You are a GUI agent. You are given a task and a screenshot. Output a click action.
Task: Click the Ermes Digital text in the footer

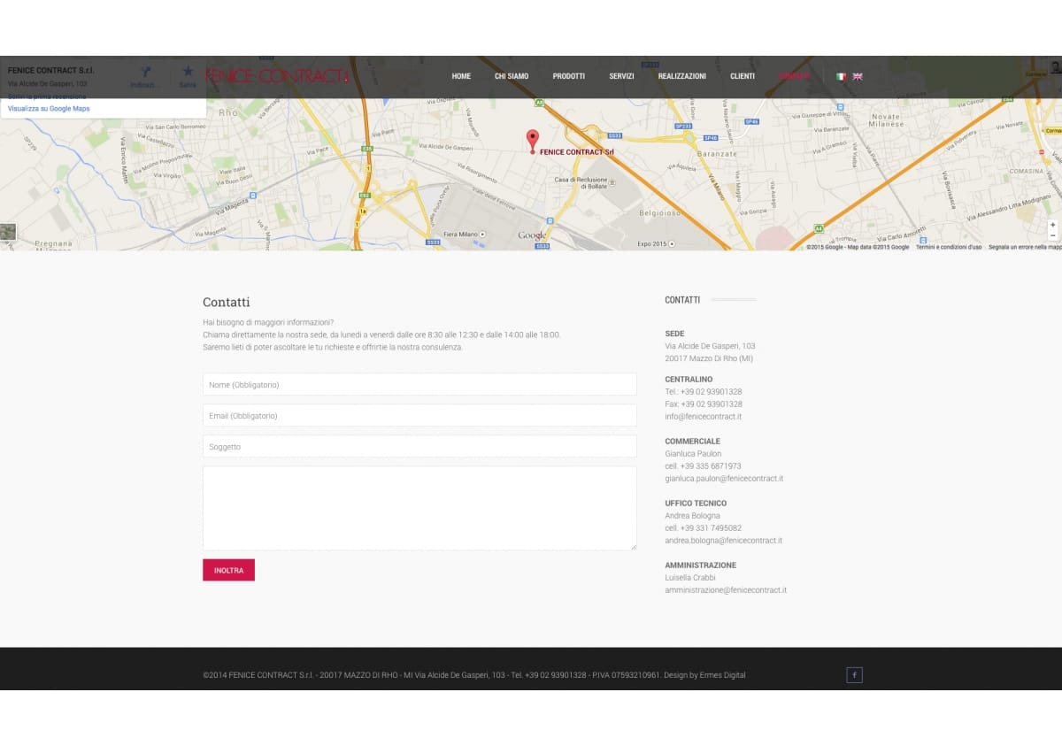click(x=722, y=675)
